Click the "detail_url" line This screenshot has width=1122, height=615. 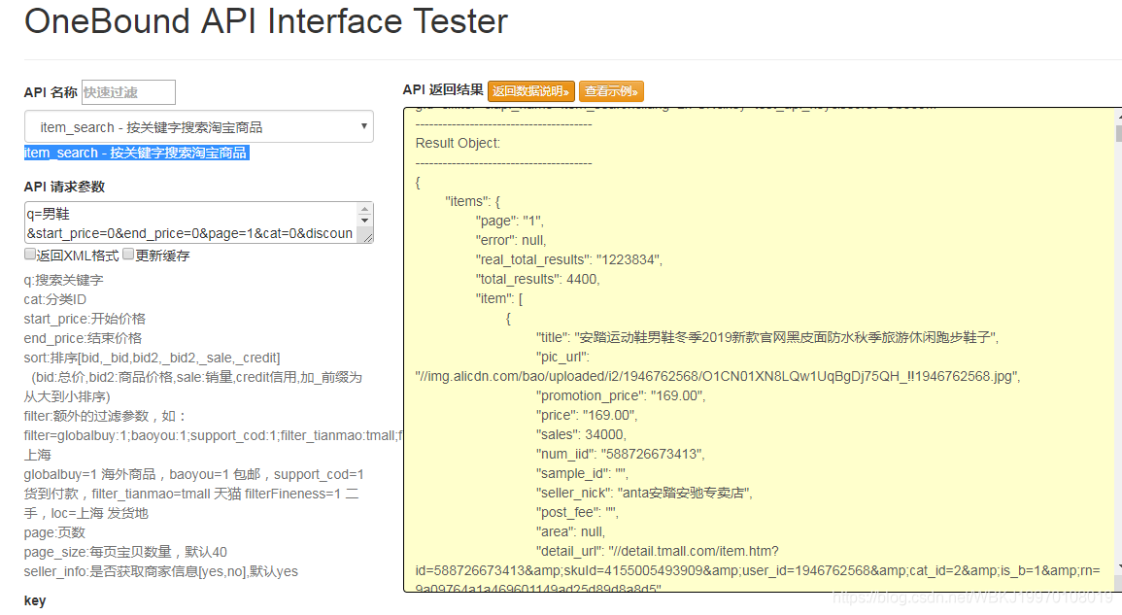coord(658,551)
